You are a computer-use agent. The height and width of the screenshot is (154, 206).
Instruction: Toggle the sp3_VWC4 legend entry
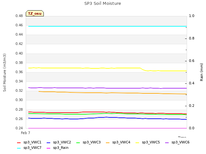tap(118, 142)
